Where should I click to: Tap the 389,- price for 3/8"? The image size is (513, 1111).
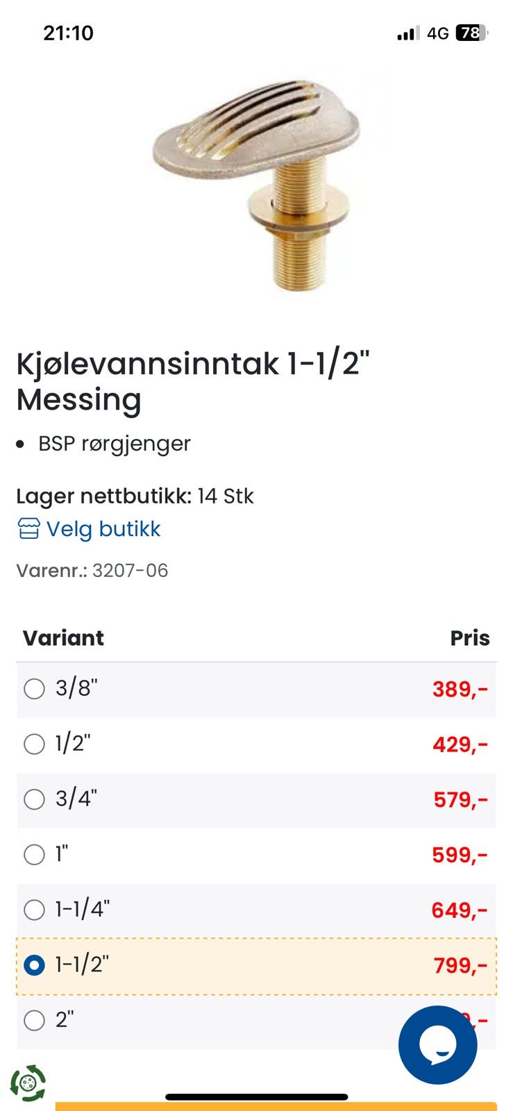460,689
